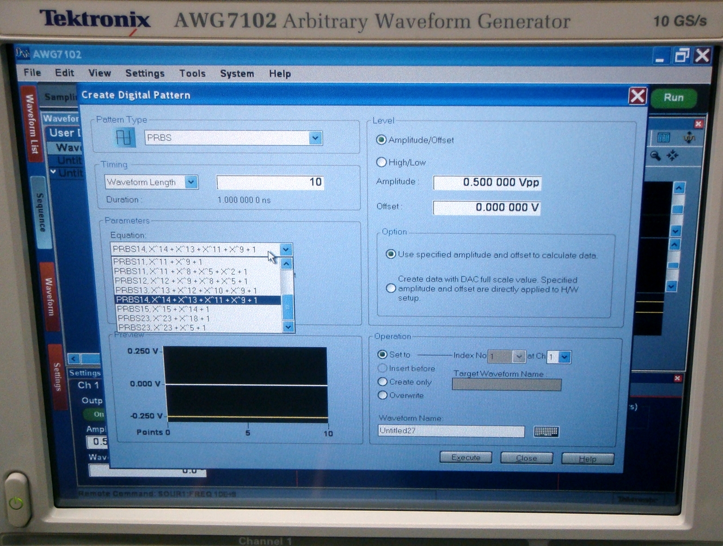
Task: Open the Help menu
Action: click(x=280, y=73)
